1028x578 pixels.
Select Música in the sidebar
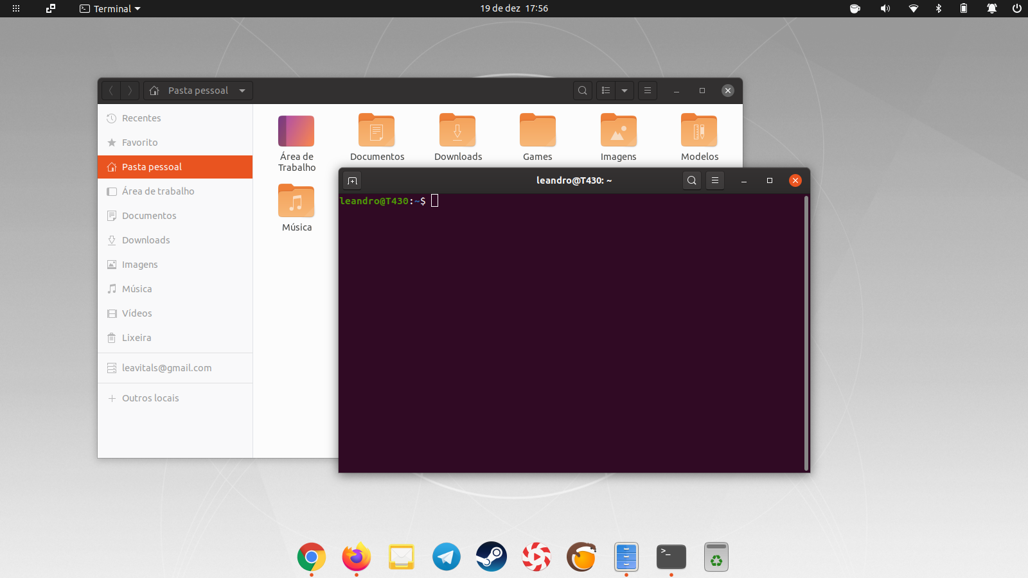[175, 289]
